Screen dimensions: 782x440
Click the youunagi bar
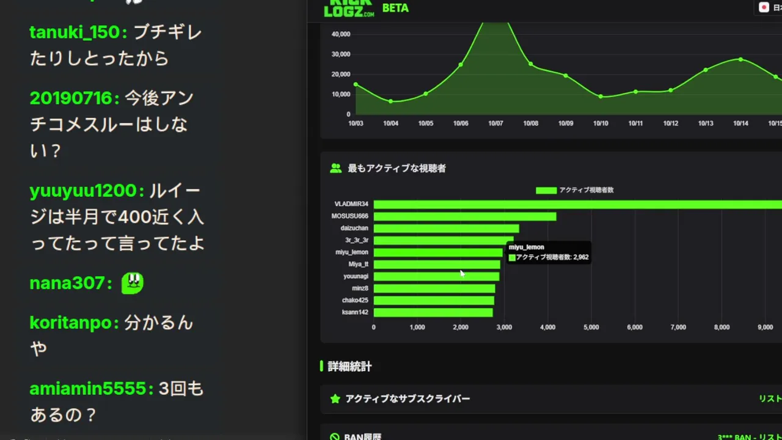click(436, 276)
